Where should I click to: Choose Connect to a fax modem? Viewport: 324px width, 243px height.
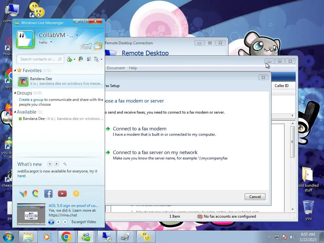pyautogui.click(x=140, y=129)
